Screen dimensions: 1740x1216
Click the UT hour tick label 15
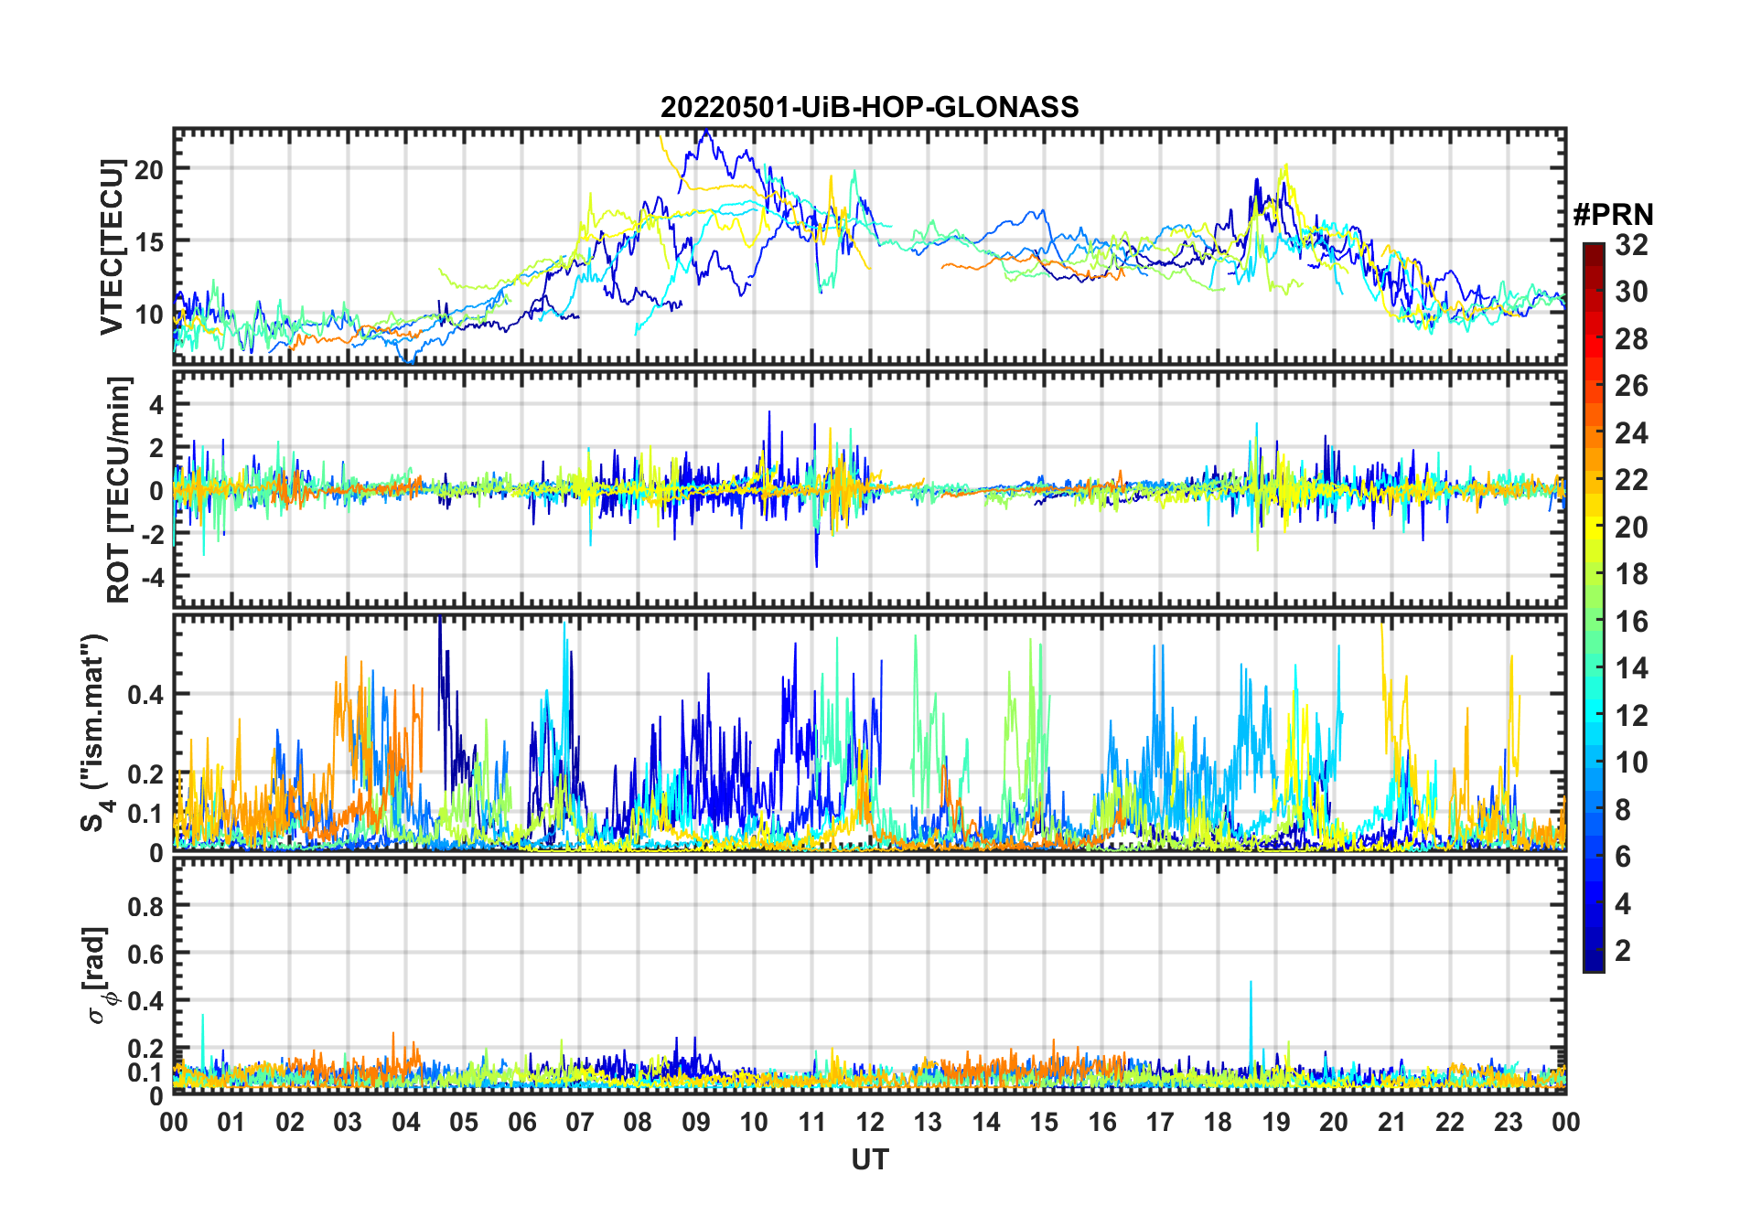point(1044,1122)
